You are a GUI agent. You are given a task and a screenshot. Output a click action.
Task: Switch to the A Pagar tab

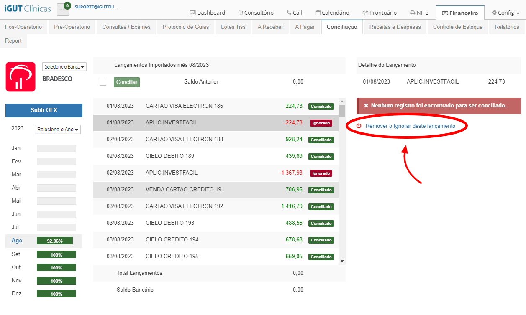[305, 27]
